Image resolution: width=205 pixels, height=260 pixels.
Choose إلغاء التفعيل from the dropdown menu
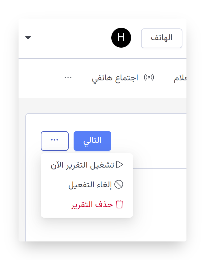coord(90,185)
